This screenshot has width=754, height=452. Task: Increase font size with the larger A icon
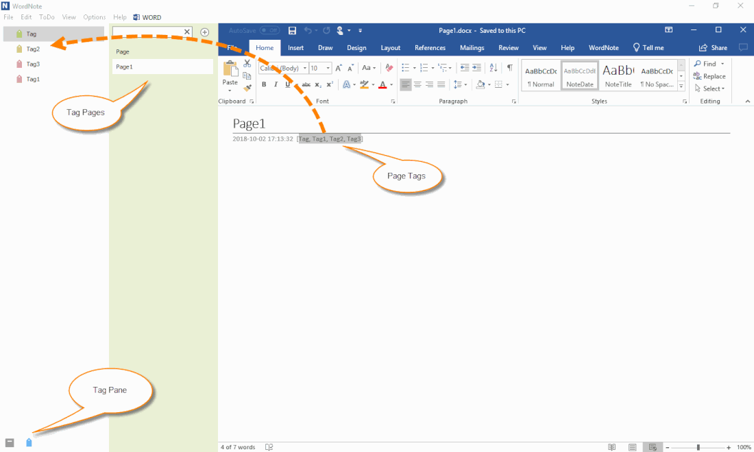tap(339, 68)
